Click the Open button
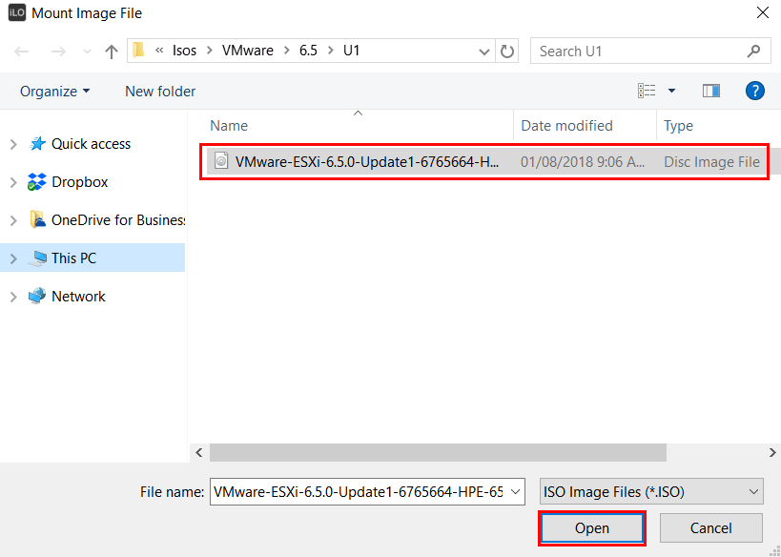The image size is (781, 557). point(592,528)
